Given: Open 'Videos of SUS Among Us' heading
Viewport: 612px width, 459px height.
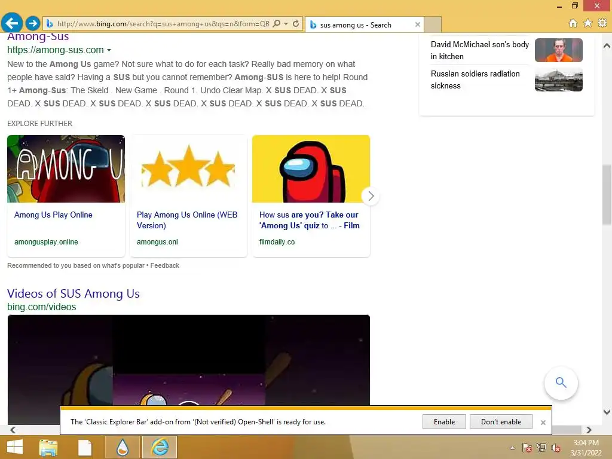Looking at the screenshot, I should (x=74, y=293).
